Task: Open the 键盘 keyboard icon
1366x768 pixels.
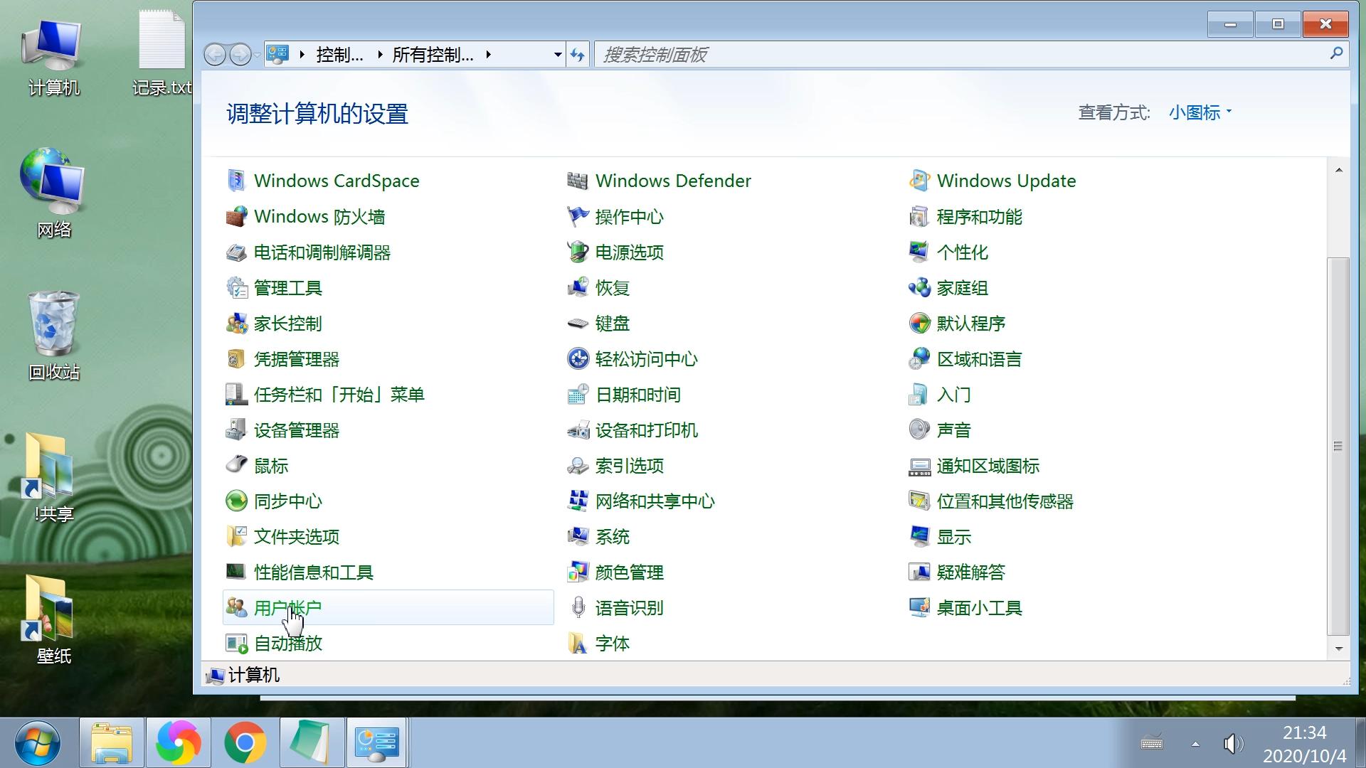Action: pos(577,324)
